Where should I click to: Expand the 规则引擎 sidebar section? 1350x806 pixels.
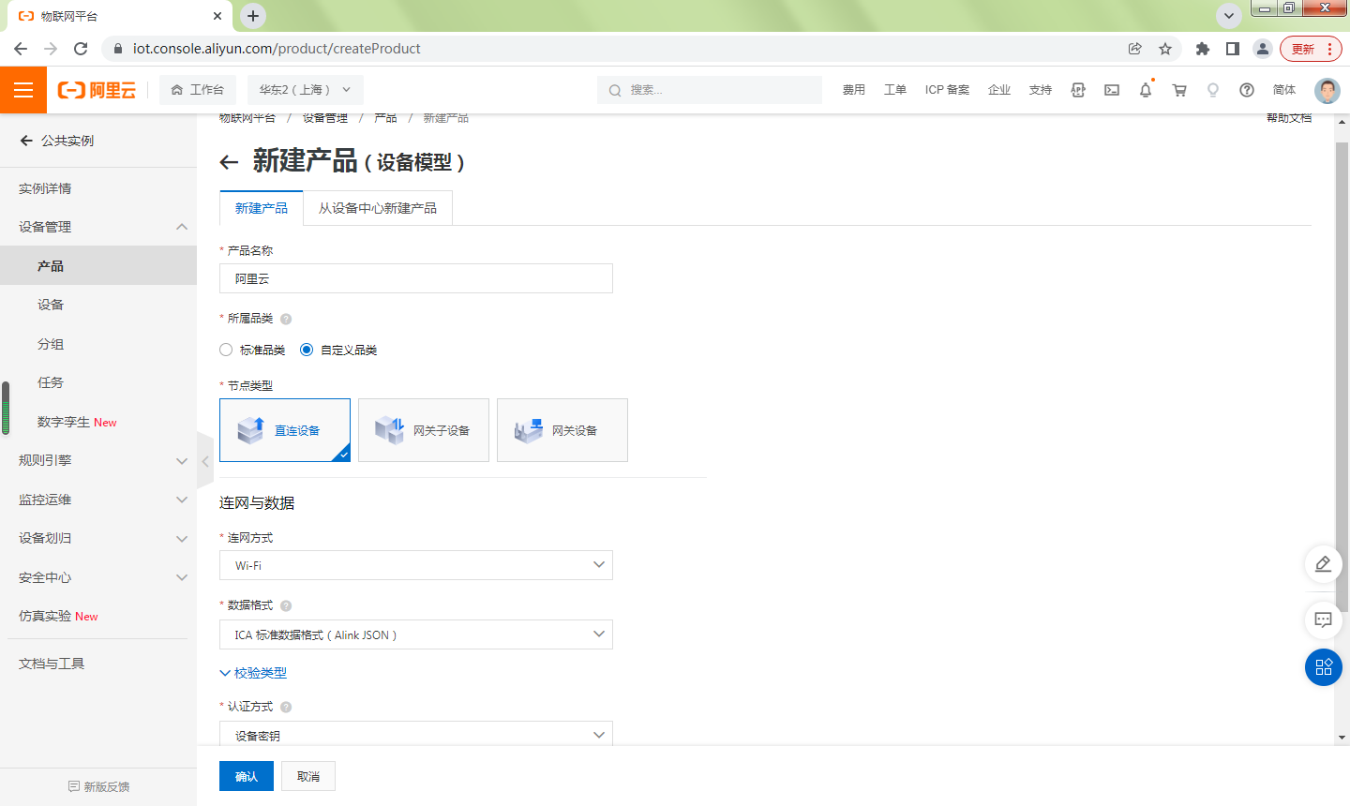pos(182,460)
